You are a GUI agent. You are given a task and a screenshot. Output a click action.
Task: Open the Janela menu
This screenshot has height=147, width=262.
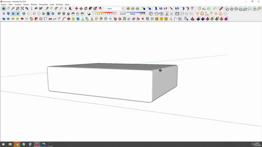pos(52,4)
